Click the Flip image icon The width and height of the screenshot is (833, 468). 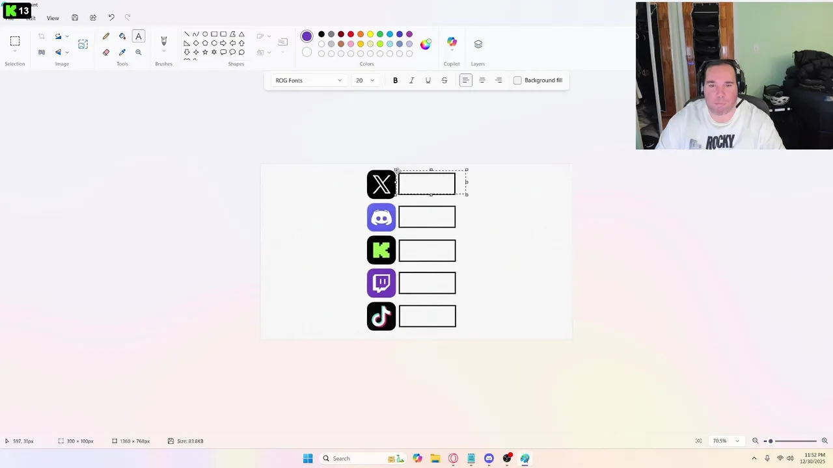[58, 52]
